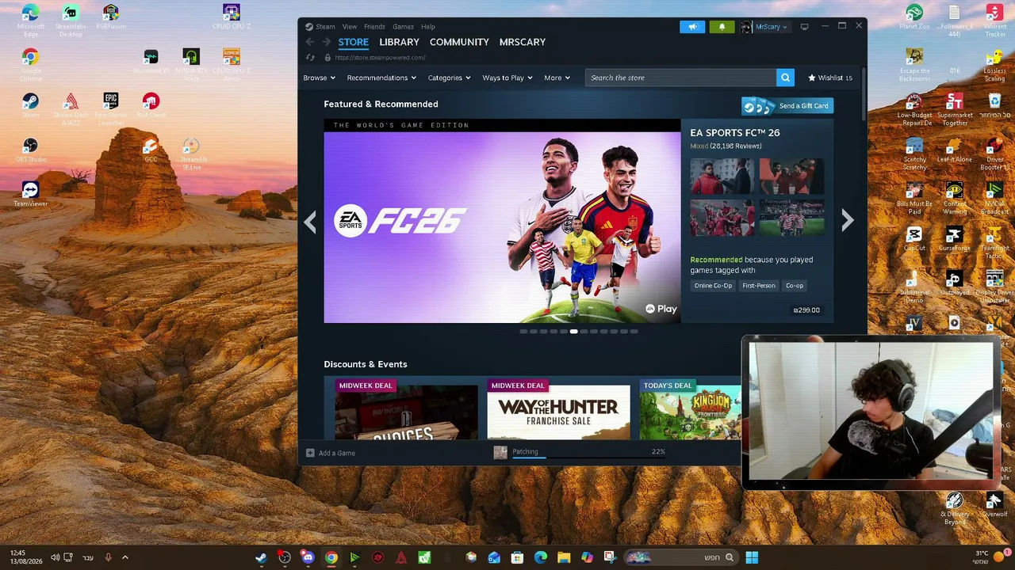Open Steam announcements megaphone button
Image resolution: width=1015 pixels, height=570 pixels.
pyautogui.click(x=692, y=27)
